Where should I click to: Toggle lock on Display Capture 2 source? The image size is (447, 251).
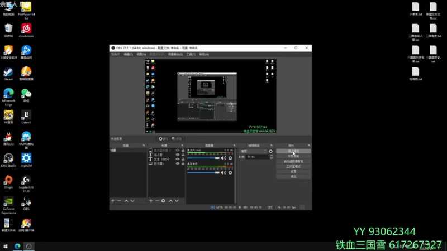pos(183,150)
